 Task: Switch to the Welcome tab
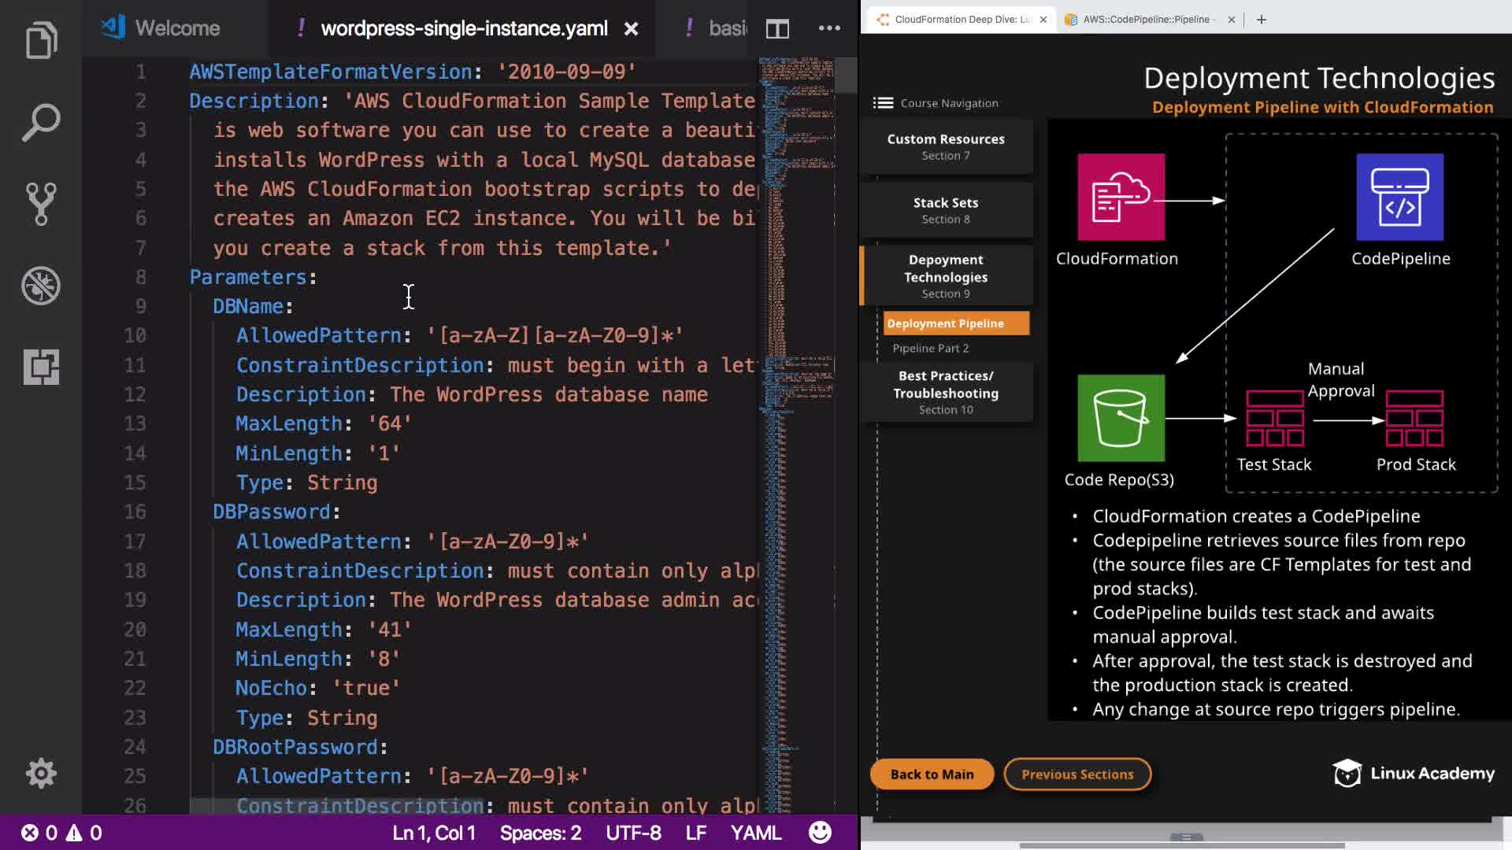tap(176, 28)
